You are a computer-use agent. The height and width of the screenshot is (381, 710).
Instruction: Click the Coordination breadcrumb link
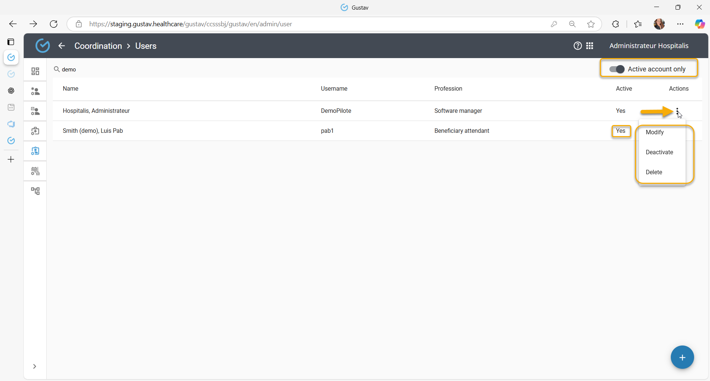98,46
